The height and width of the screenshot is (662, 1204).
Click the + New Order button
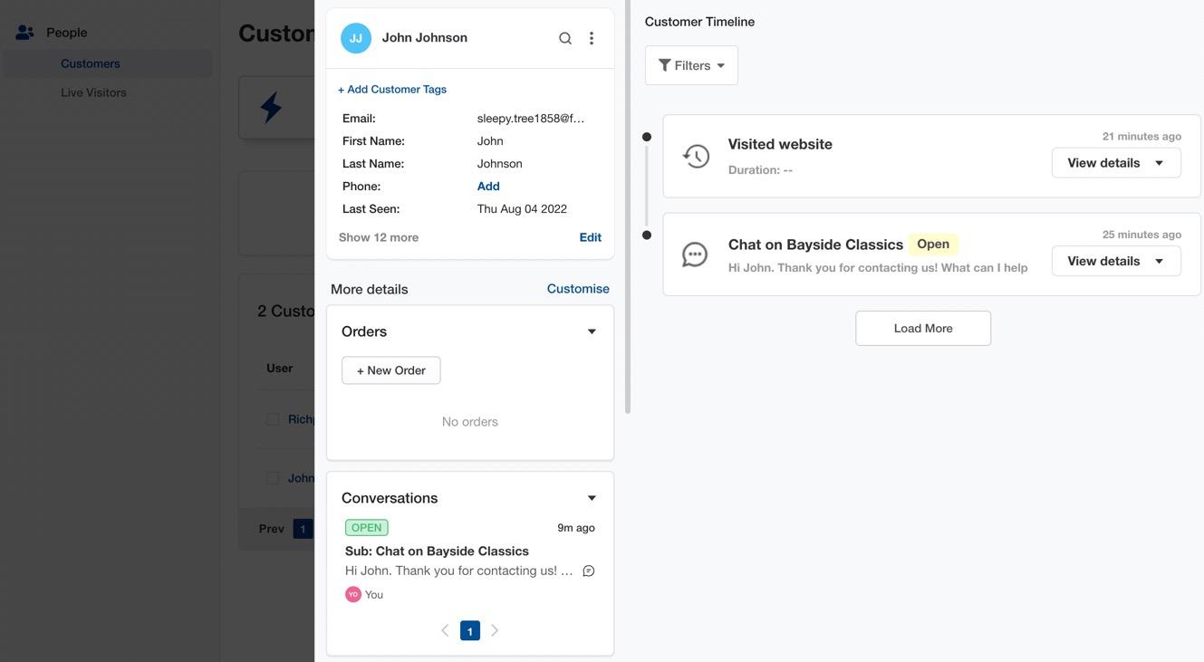[390, 370]
